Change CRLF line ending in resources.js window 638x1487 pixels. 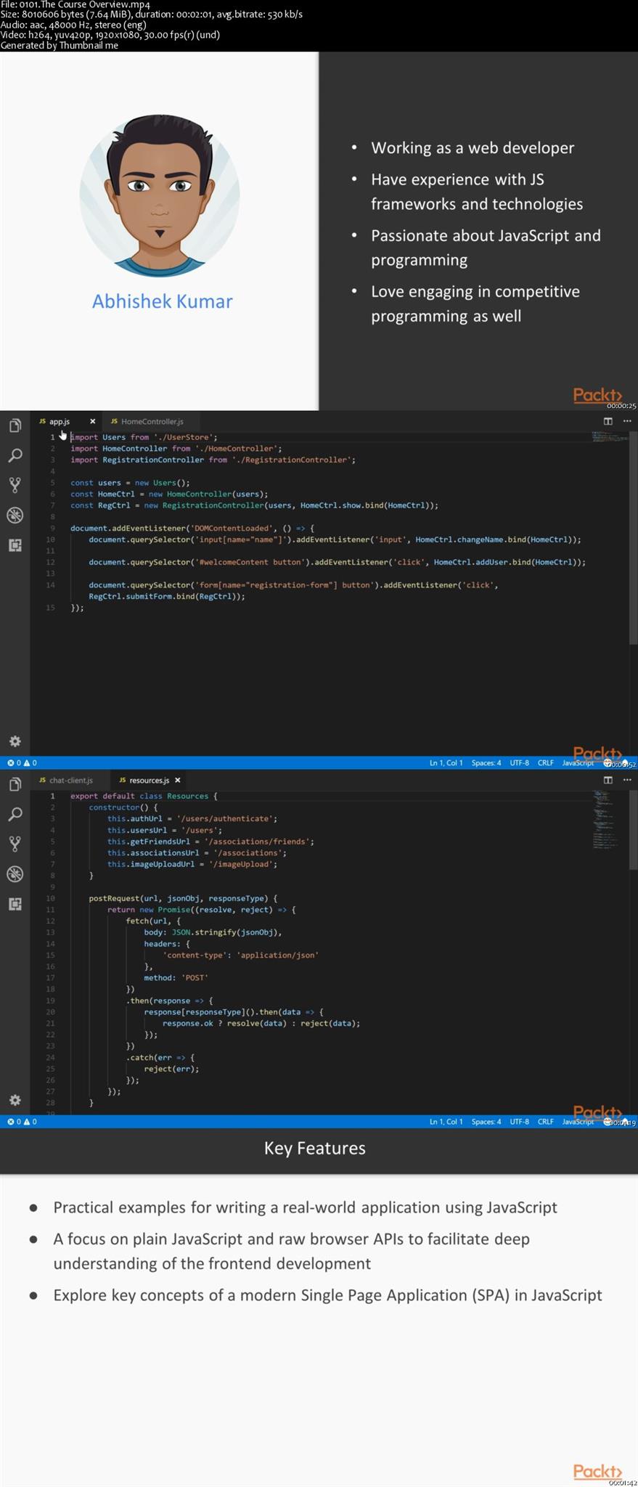(x=546, y=1122)
